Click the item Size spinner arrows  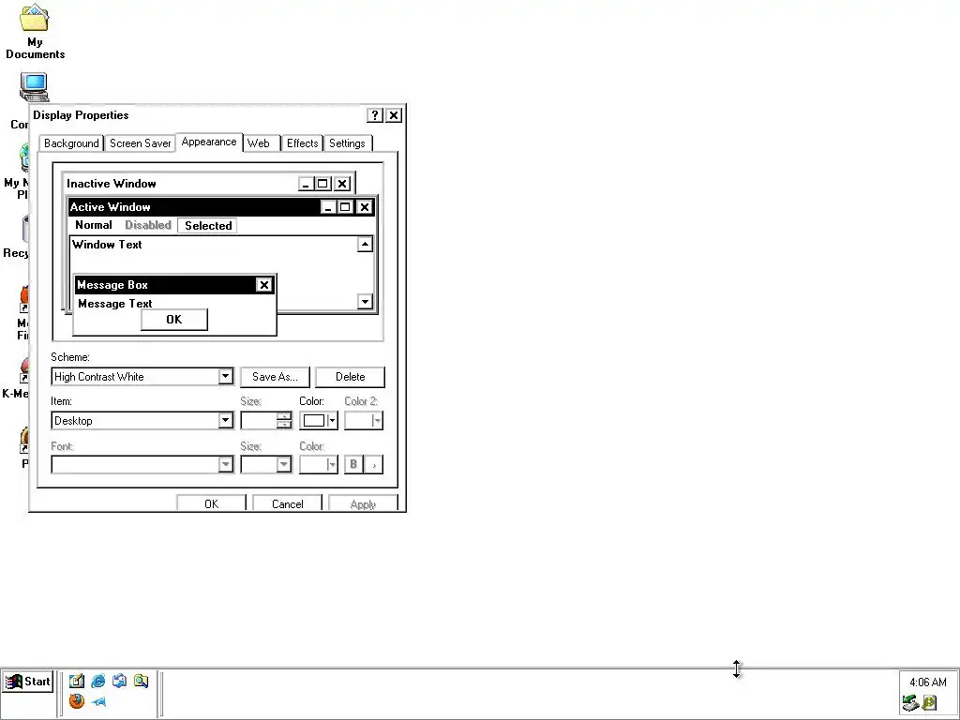pyautogui.click(x=284, y=421)
